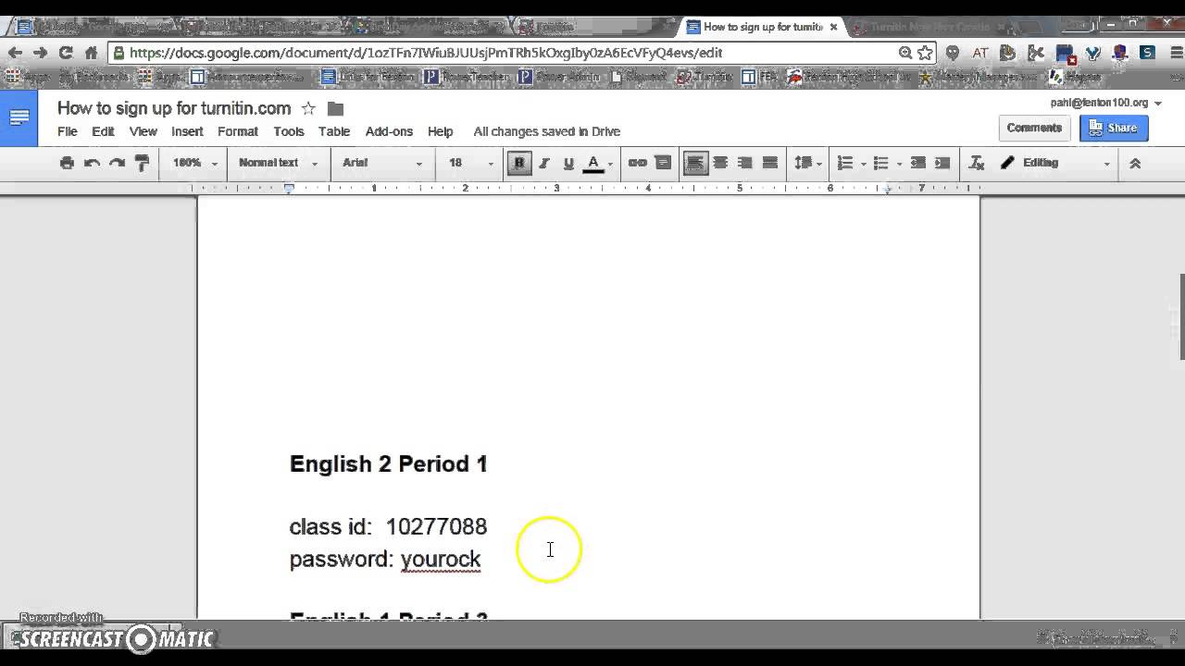1185x666 pixels.
Task: Click the zoom magnifier icon in the address bar
Action: [x=905, y=53]
